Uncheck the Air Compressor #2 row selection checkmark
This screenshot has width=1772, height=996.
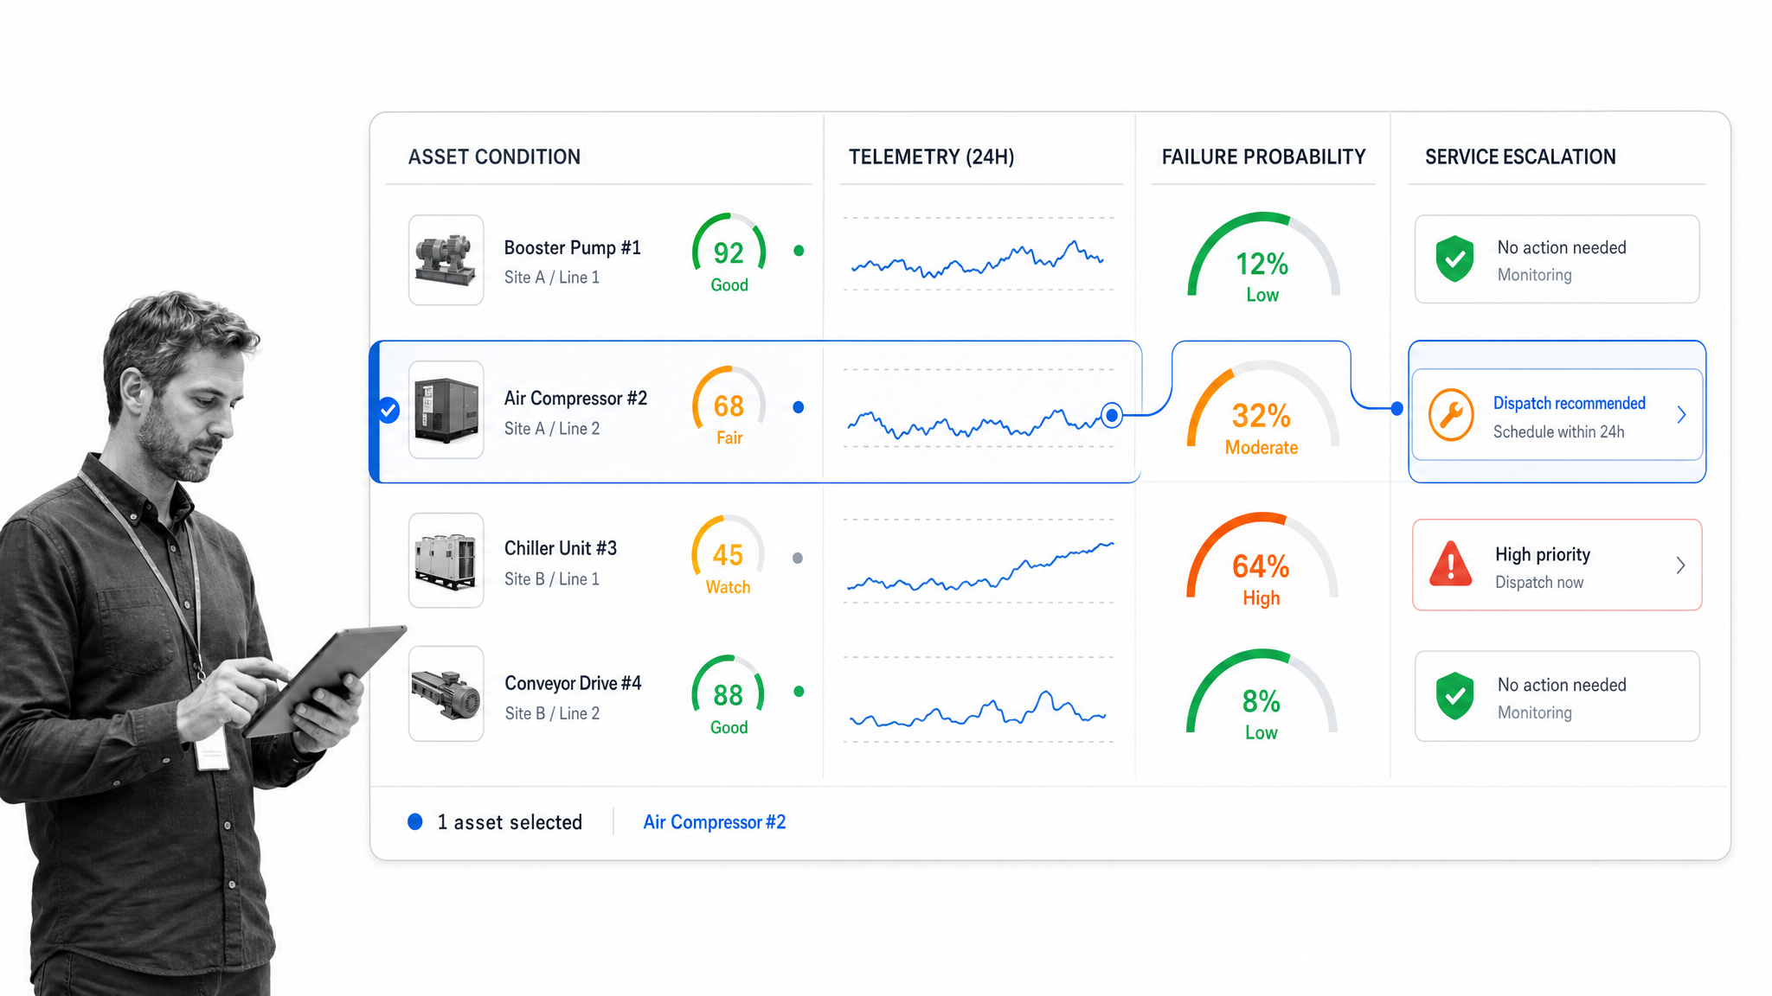pyautogui.click(x=389, y=411)
